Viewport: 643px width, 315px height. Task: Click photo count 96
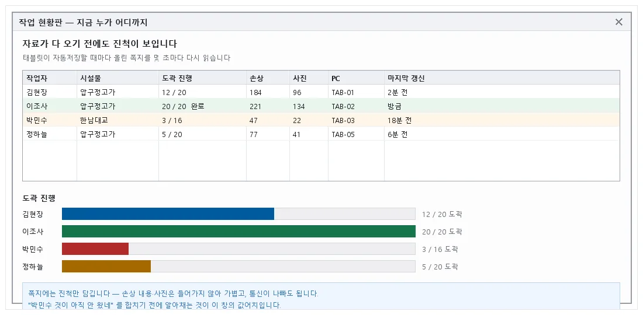pos(309,92)
